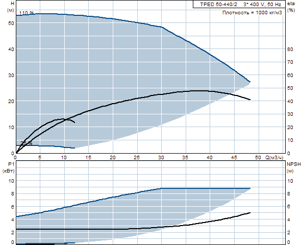Click the 'Плотность = 1000 кг/м3' density text
The width and height of the screenshot is (302, 245).
coord(252,13)
